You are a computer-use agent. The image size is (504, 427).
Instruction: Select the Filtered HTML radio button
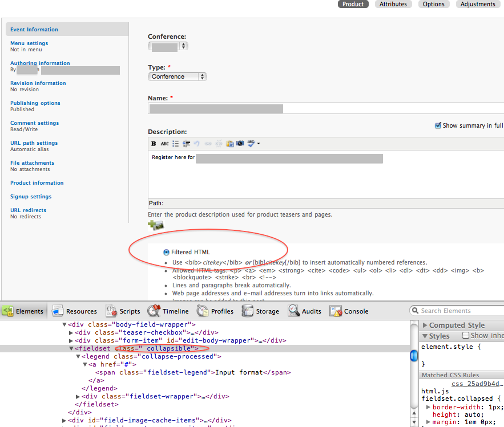[x=165, y=251]
